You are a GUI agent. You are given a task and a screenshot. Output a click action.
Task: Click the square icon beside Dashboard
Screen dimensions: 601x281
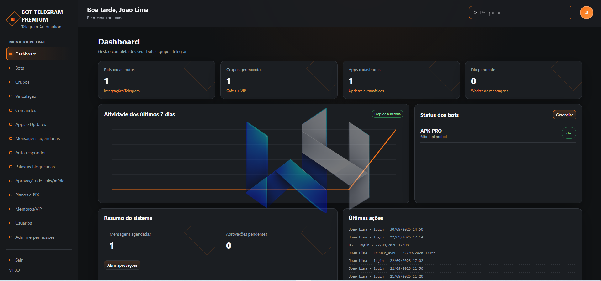click(x=11, y=54)
